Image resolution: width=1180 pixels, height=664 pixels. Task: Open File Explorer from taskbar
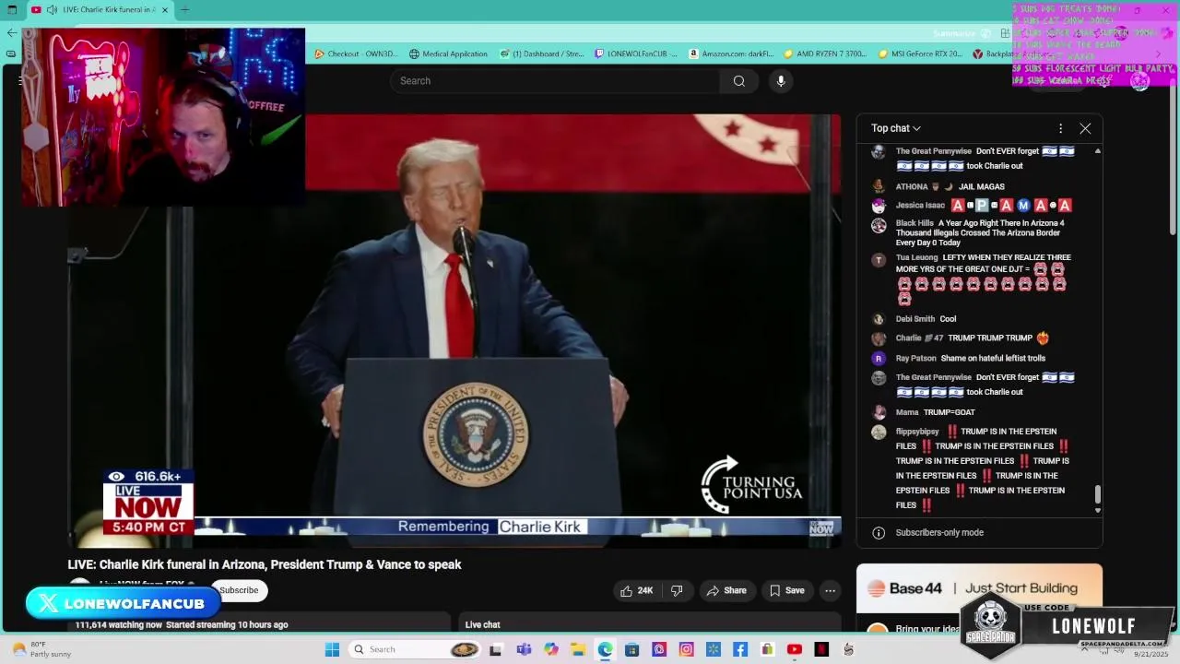point(578,649)
